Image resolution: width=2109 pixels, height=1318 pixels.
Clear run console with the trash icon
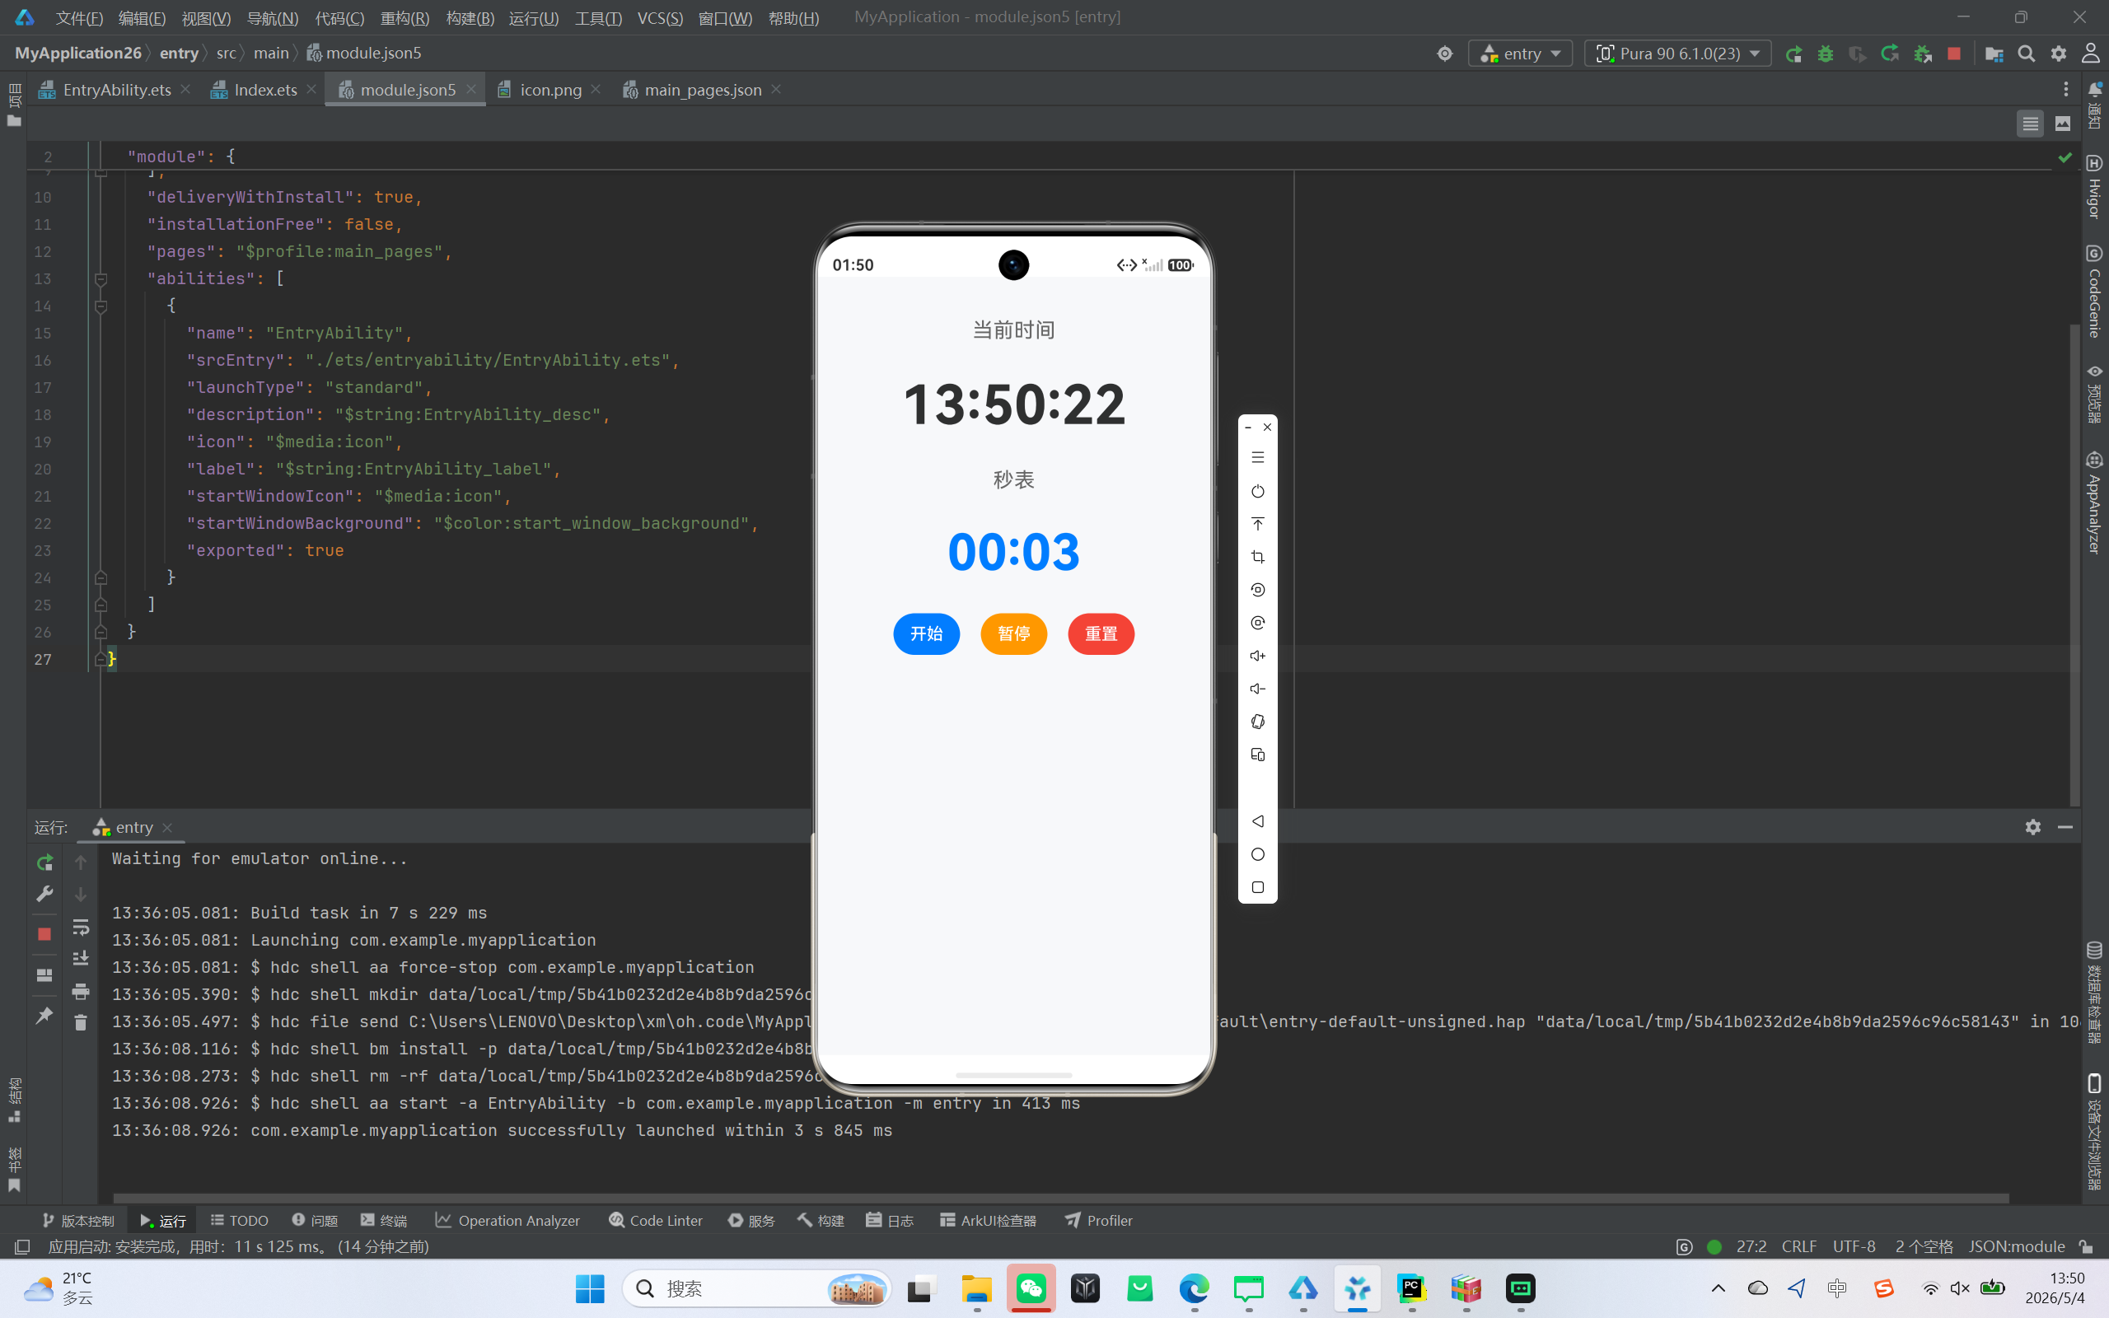pyautogui.click(x=80, y=1022)
